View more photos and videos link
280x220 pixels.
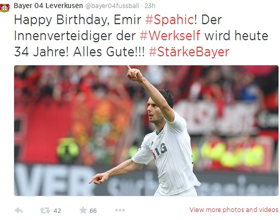(234, 210)
